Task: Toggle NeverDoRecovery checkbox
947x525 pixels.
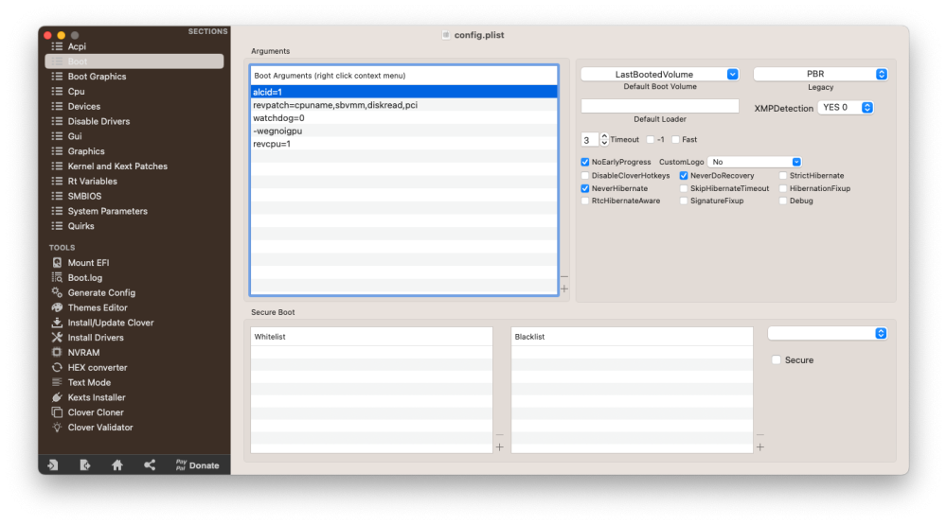Action: [684, 176]
